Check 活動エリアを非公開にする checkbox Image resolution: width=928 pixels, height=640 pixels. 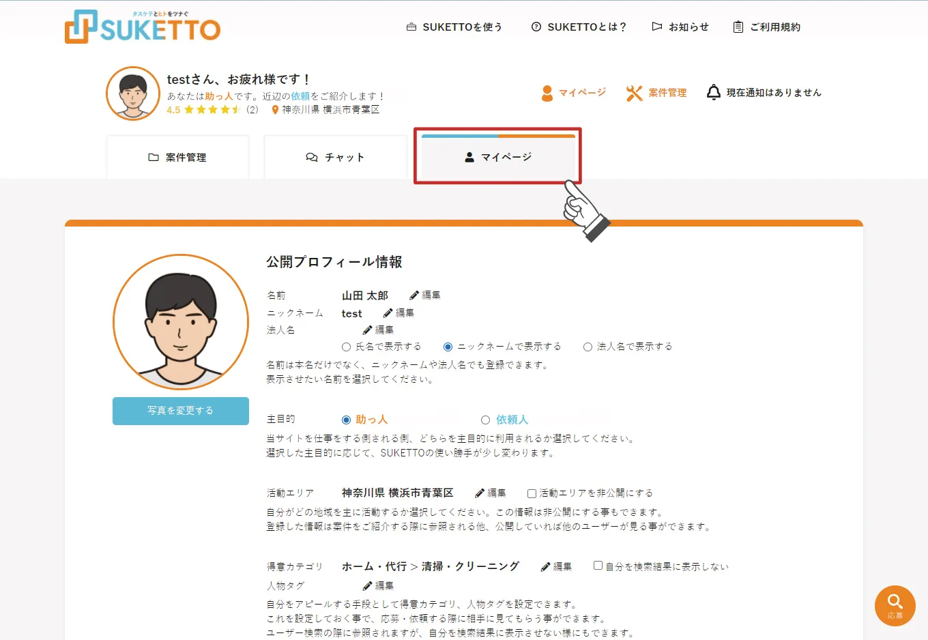(x=532, y=493)
